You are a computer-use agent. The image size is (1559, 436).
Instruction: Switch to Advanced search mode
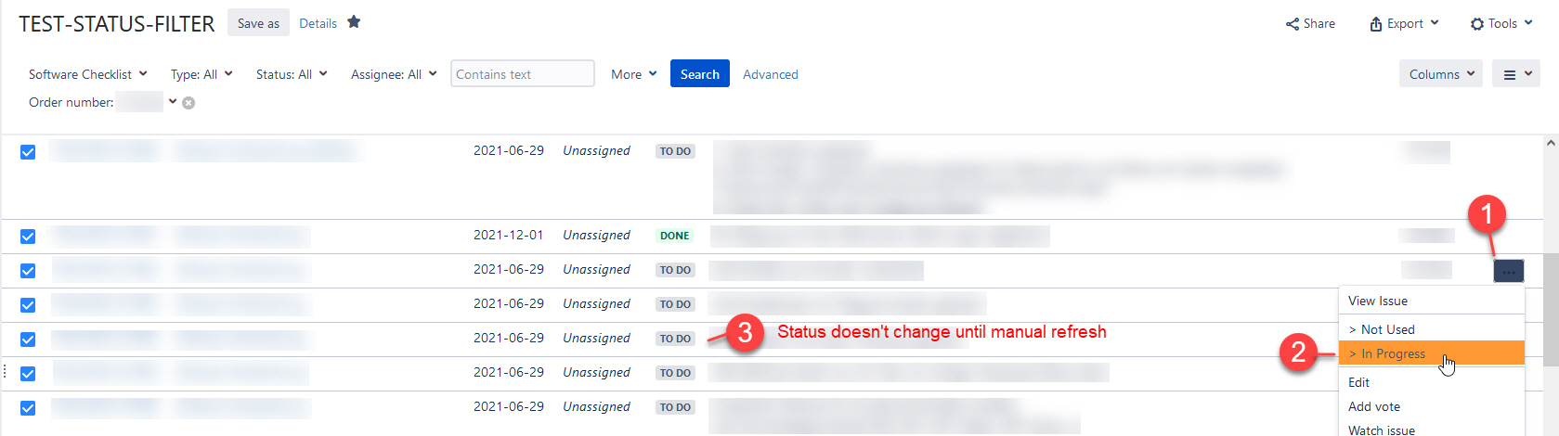point(770,74)
